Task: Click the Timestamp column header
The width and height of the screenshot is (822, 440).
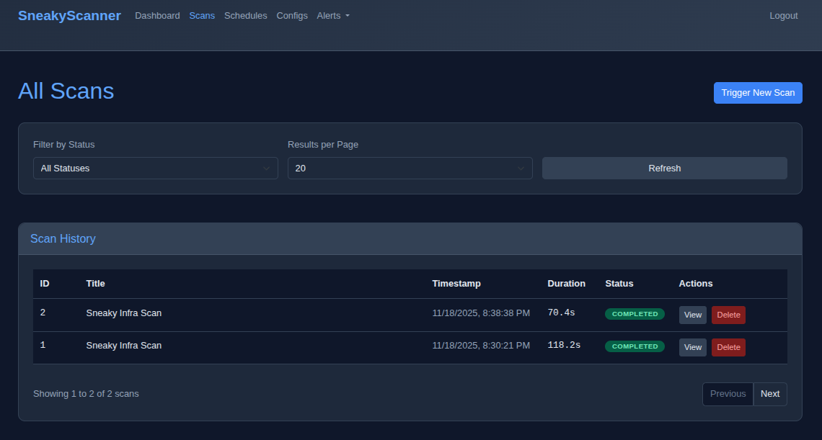Action: (x=456, y=284)
